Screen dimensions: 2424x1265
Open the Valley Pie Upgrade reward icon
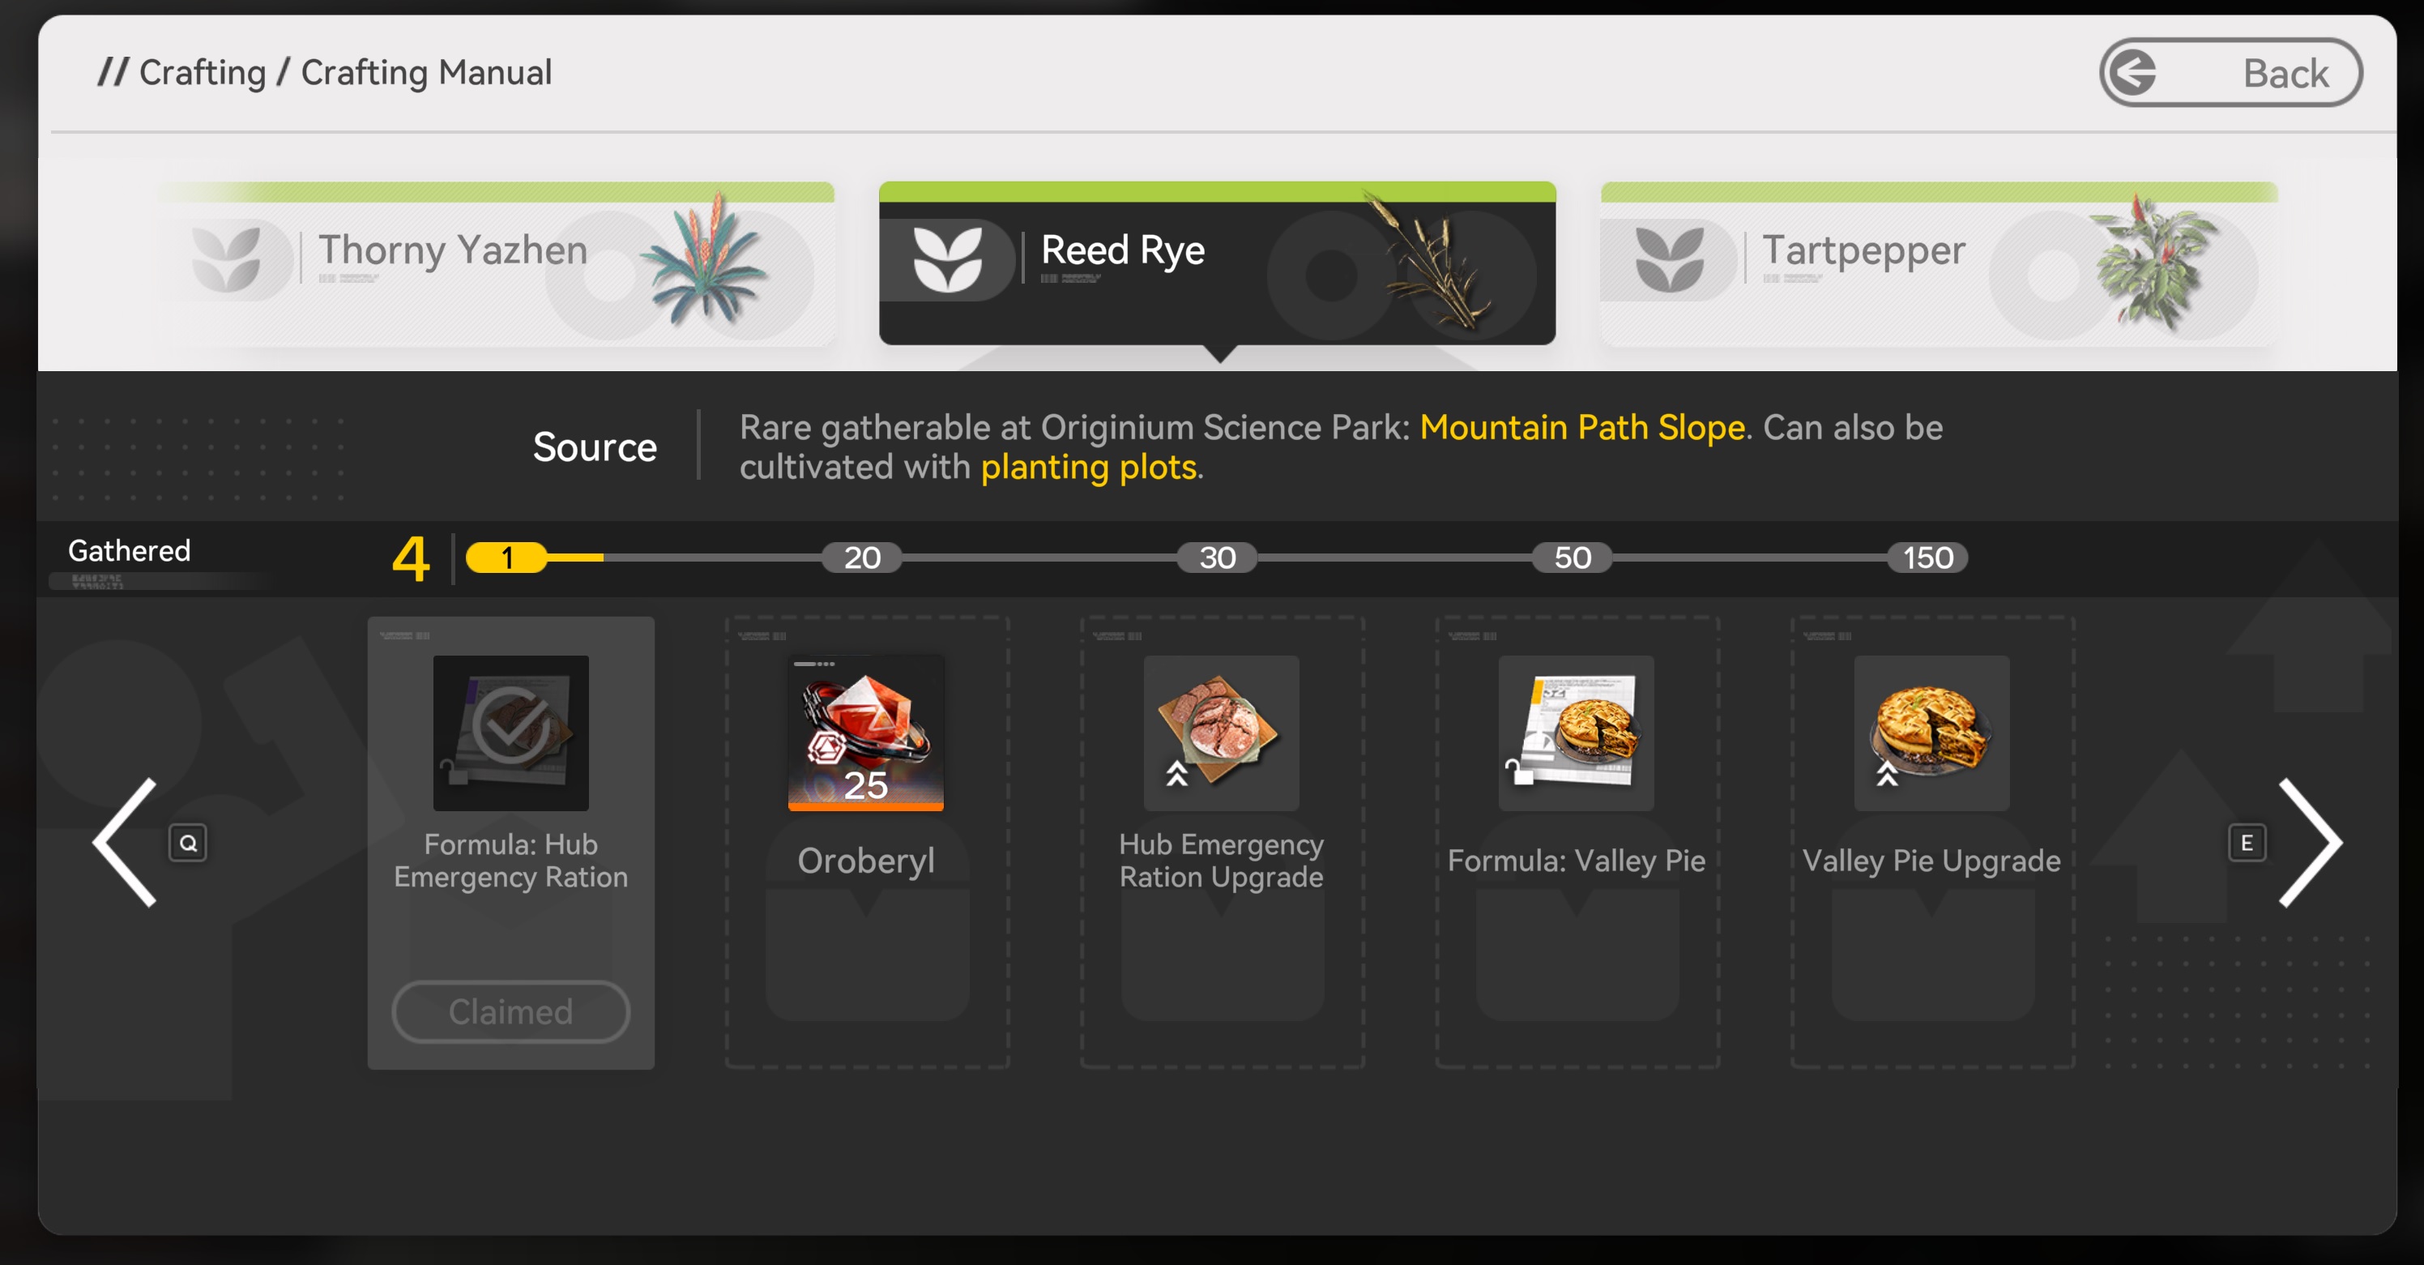click(x=1931, y=733)
